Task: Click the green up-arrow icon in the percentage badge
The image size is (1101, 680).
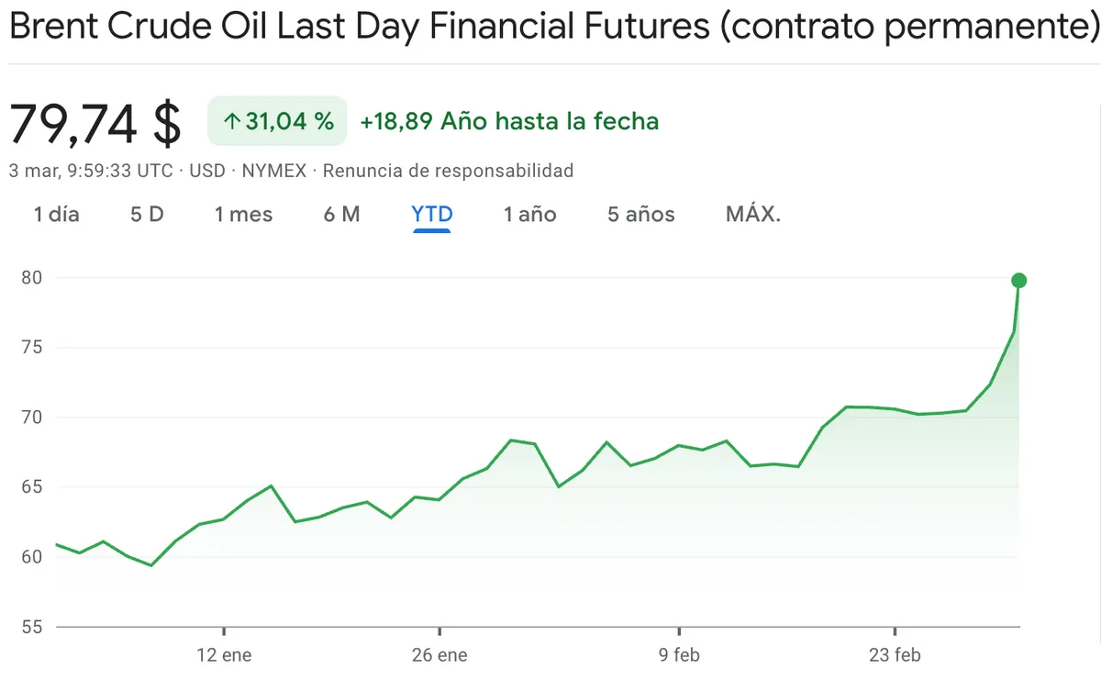Action: (x=232, y=121)
